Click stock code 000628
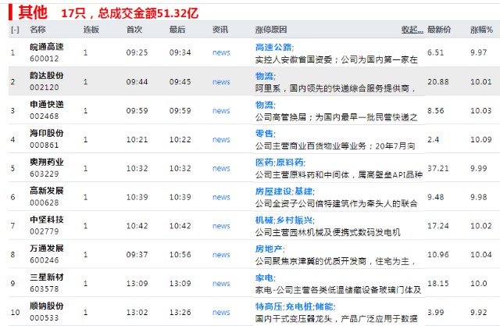500x326 pixels. point(45,203)
